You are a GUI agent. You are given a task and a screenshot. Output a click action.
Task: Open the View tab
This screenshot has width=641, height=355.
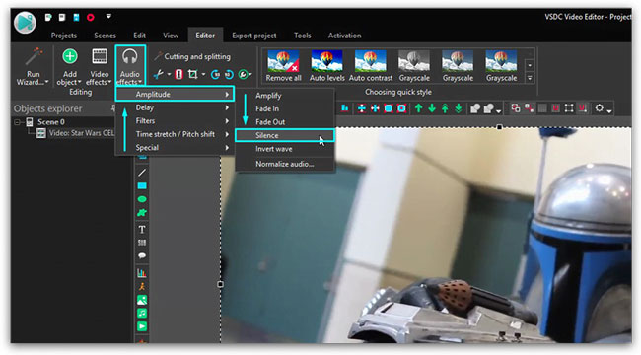[171, 35]
